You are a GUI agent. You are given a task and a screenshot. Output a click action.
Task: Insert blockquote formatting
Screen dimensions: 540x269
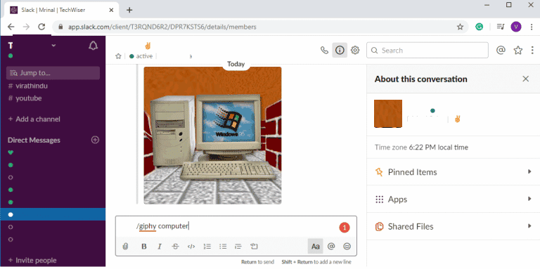[x=238, y=247]
